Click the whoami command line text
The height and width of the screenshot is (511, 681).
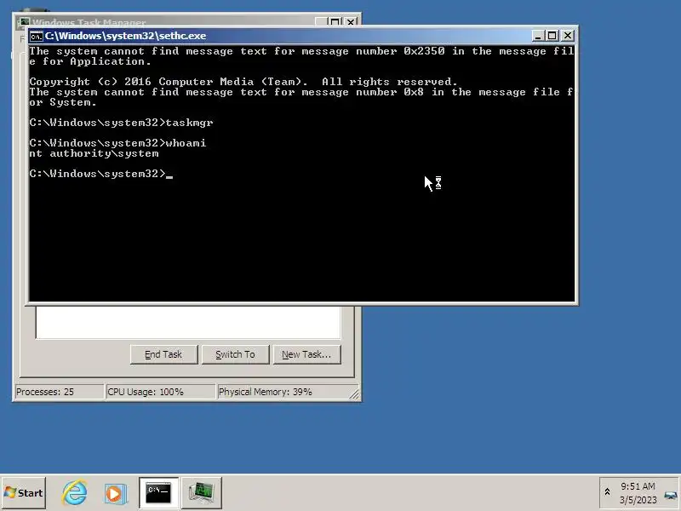coord(117,143)
